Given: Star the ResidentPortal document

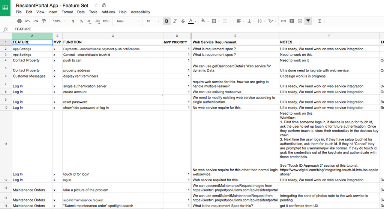Looking at the screenshot, I should coord(96,5).
